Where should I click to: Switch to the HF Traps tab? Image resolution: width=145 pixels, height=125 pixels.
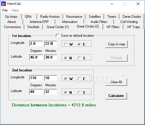(x=134, y=27)
